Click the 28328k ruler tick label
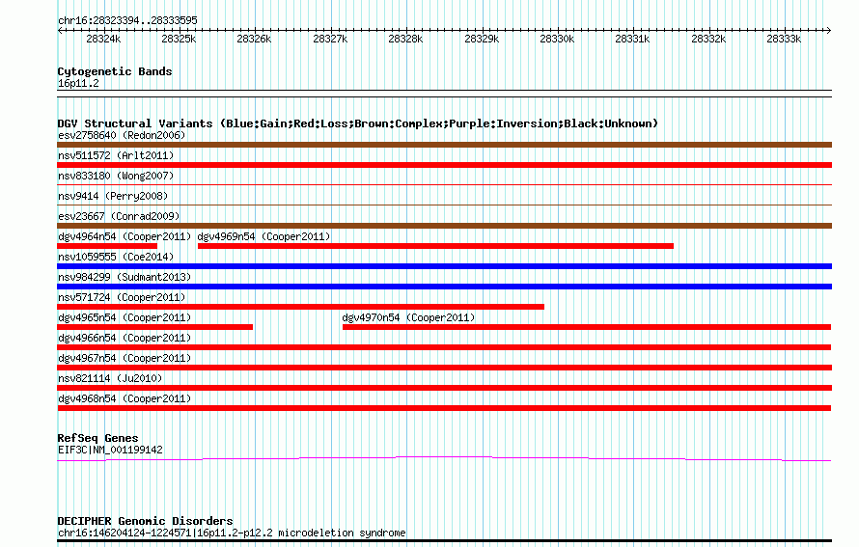Screen dimensions: 859x547 click(x=405, y=39)
